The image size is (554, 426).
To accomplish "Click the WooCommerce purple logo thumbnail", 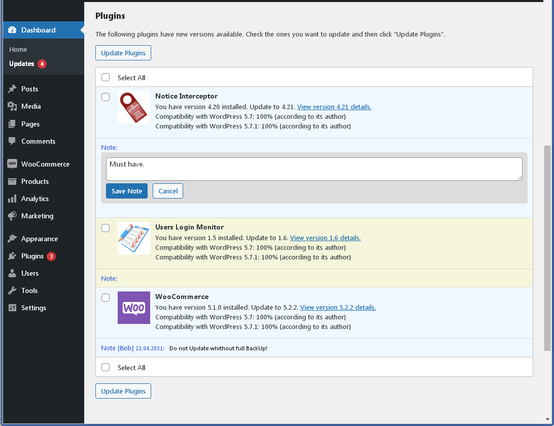I will [134, 308].
